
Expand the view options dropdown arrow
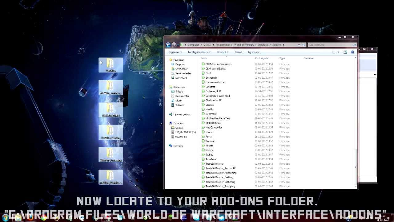click(x=338, y=52)
